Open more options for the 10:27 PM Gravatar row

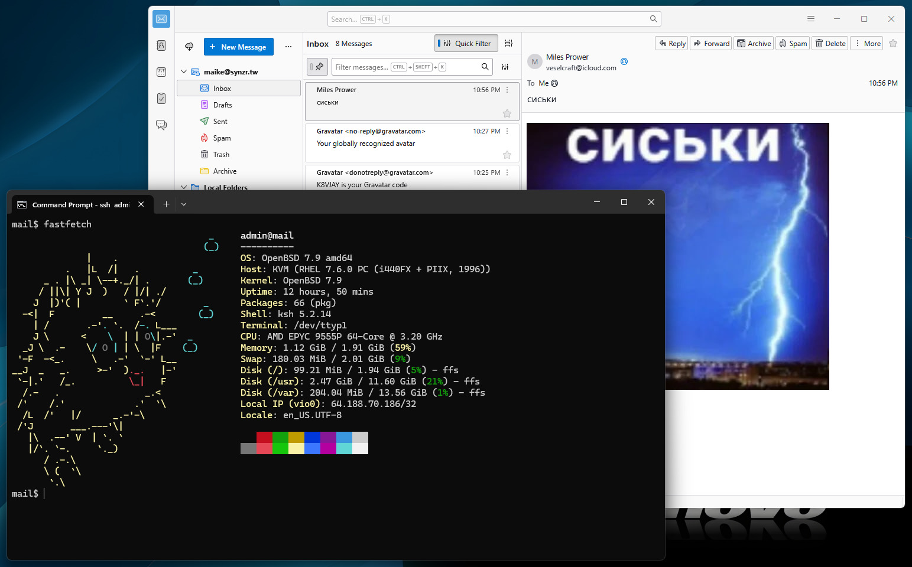click(507, 131)
